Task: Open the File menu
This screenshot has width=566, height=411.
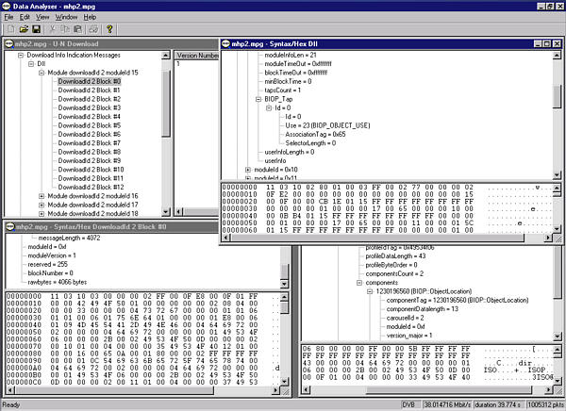Action: [8, 17]
